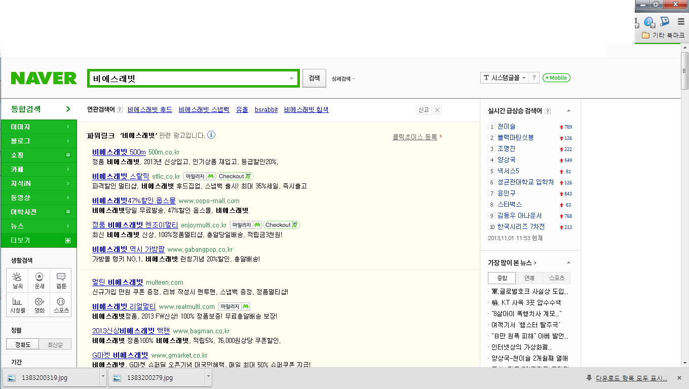Open the 쇼핑 search category
The height and width of the screenshot is (389, 689).
point(39,155)
